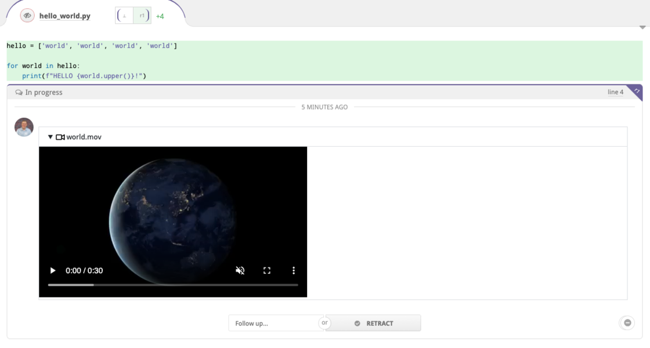Click the purple corner discussion marker
The image size is (650, 348).
(x=636, y=91)
